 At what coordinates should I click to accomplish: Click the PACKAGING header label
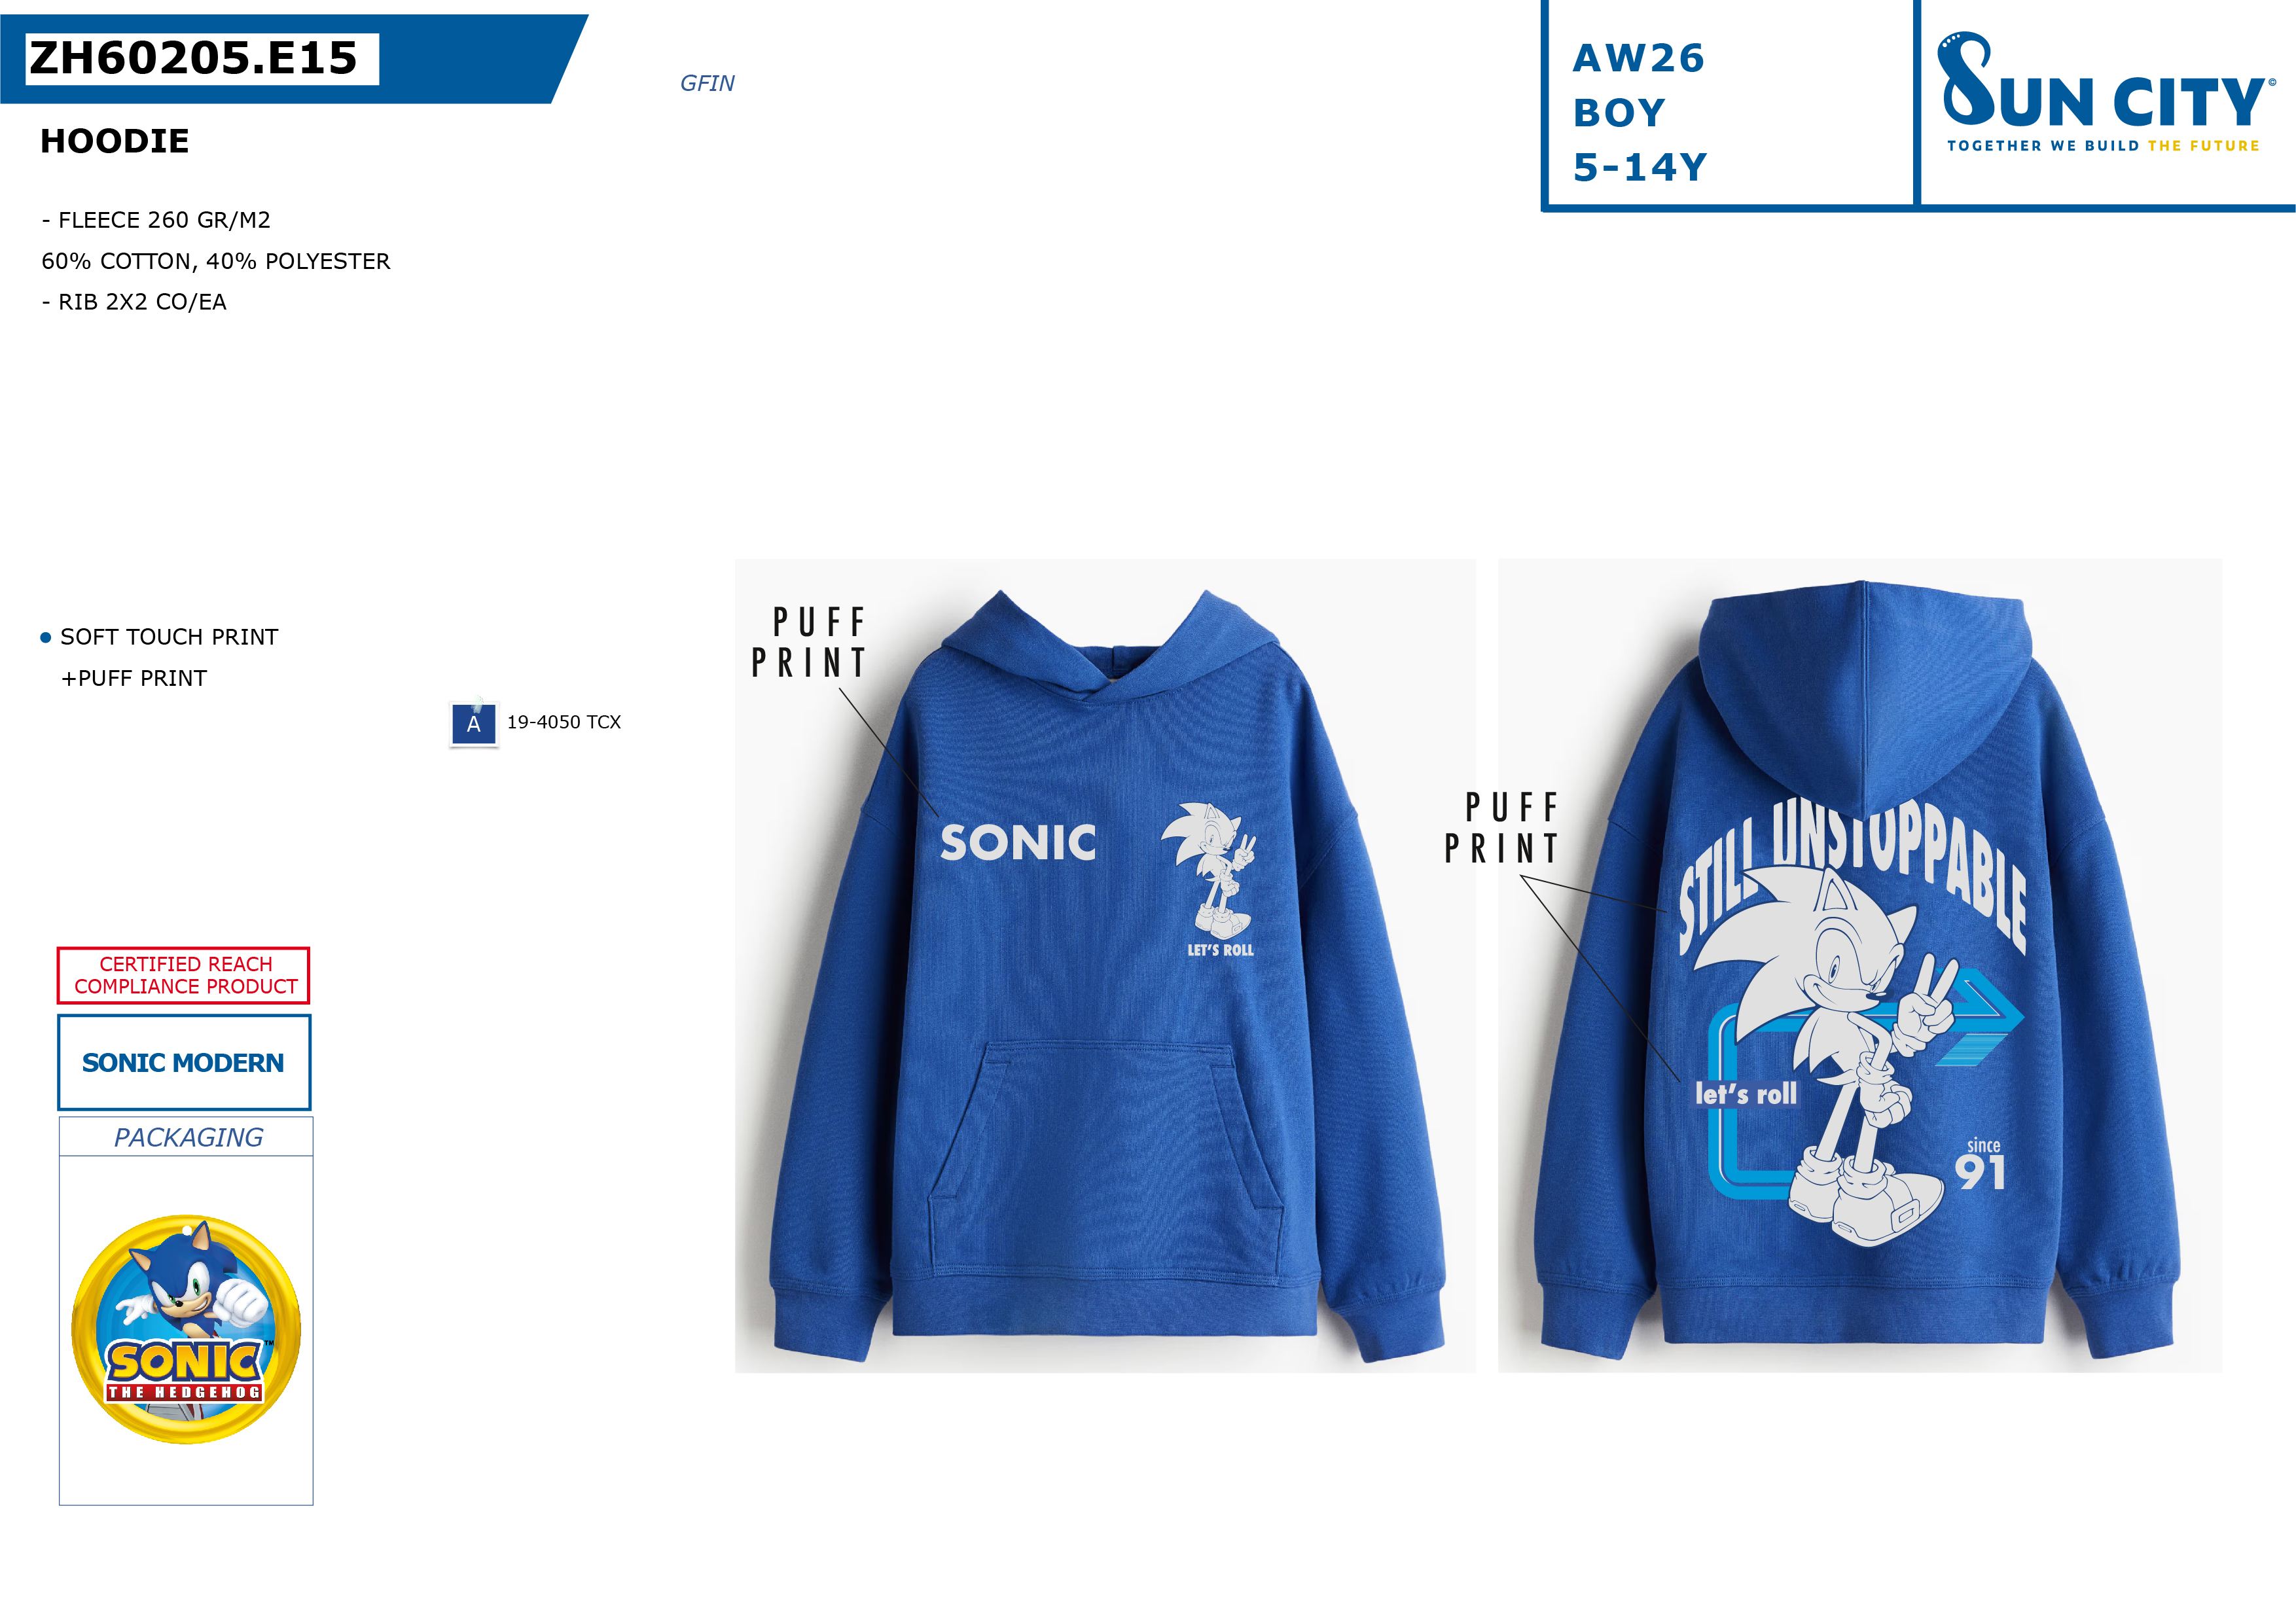coord(188,1137)
